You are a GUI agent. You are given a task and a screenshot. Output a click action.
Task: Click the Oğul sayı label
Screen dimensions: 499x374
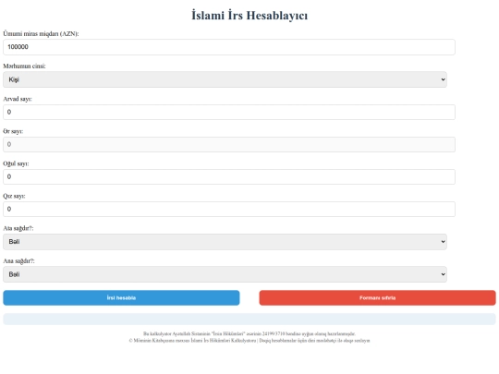point(16,163)
